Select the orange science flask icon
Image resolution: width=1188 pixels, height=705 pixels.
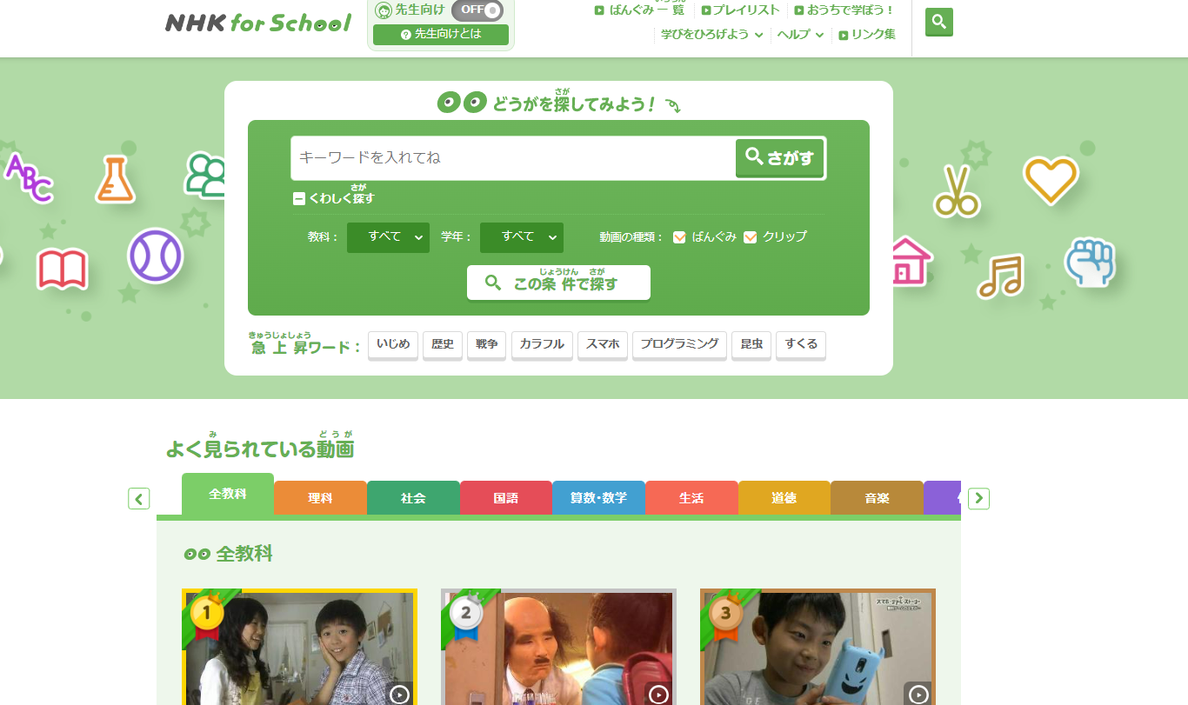pyautogui.click(x=115, y=179)
